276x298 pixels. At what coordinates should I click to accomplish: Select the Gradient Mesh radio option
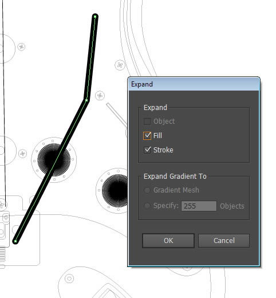tap(147, 190)
